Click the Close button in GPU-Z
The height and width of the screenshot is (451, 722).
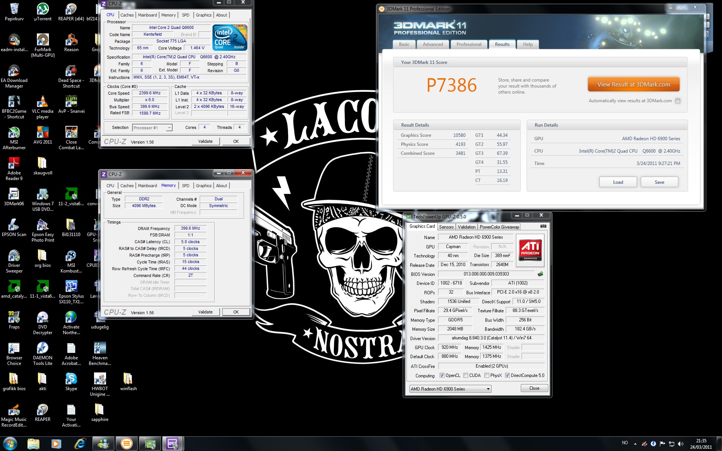[534, 388]
